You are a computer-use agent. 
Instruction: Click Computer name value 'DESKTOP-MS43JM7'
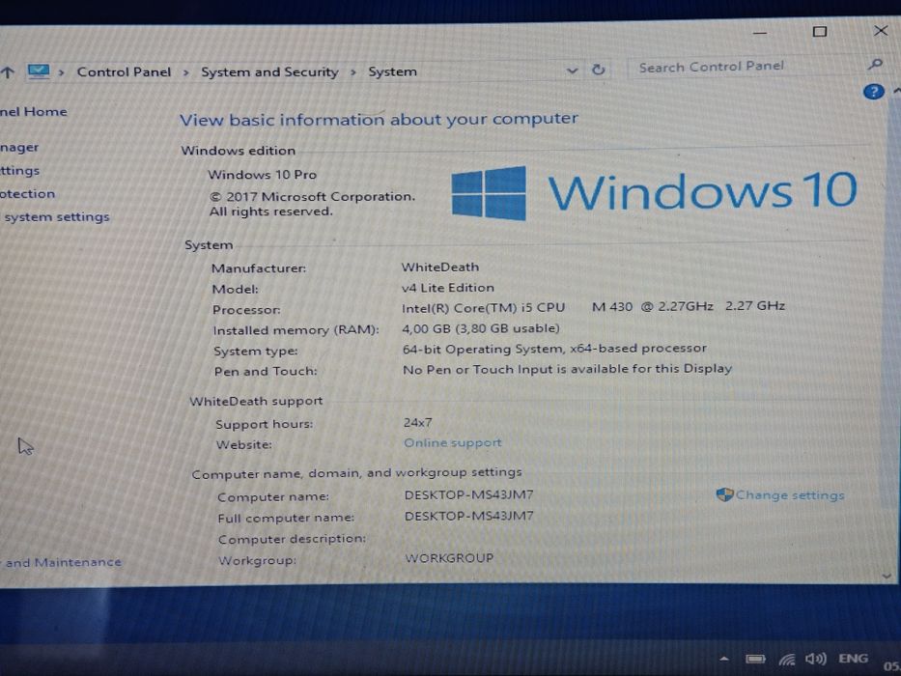pos(469,494)
